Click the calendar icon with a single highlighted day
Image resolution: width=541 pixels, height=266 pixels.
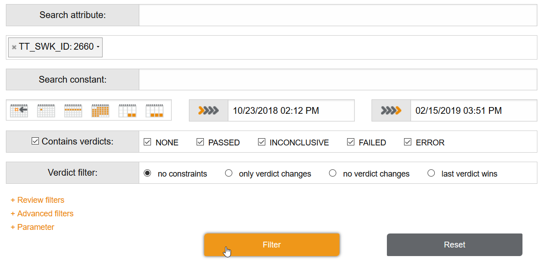46,110
